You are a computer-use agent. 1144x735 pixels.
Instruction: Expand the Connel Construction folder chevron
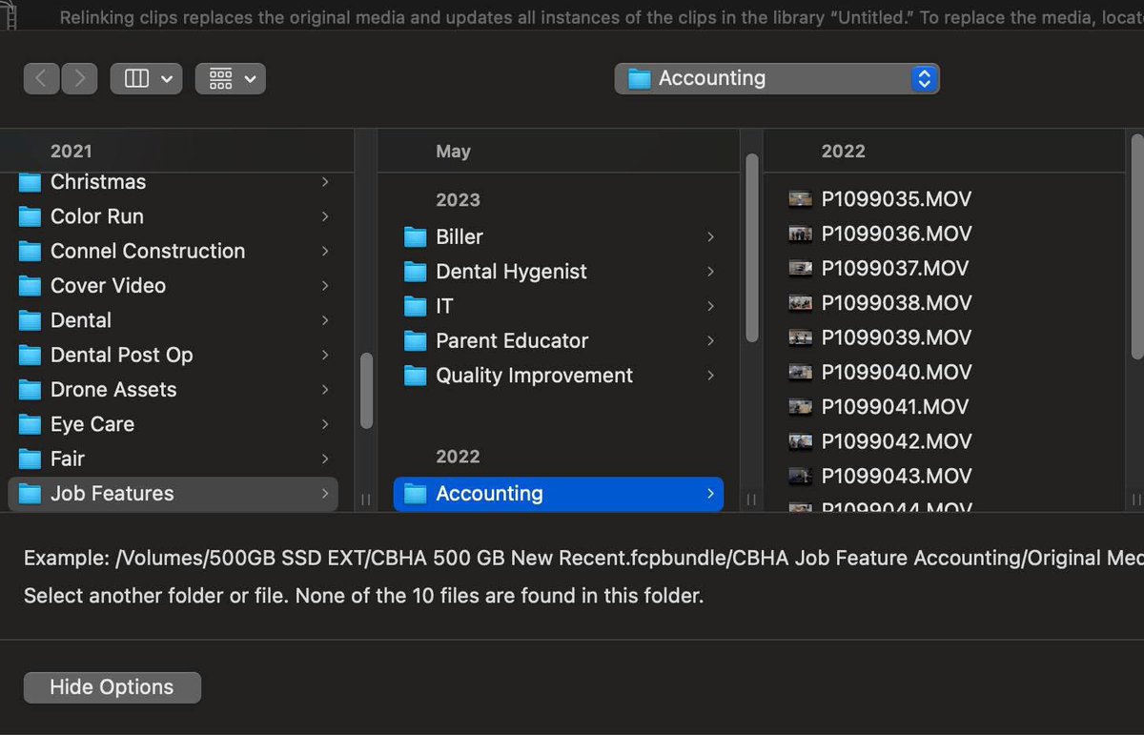click(325, 252)
